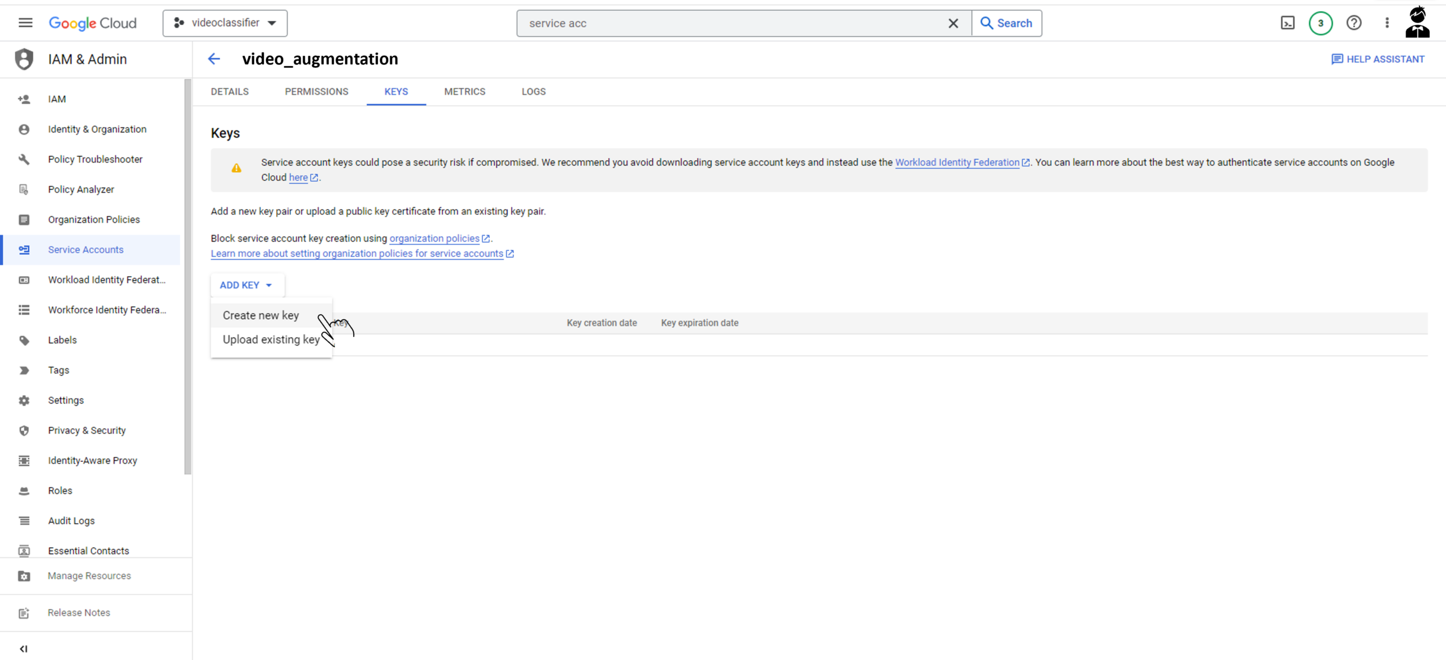Open HELP ASSISTANT panel

click(1378, 59)
